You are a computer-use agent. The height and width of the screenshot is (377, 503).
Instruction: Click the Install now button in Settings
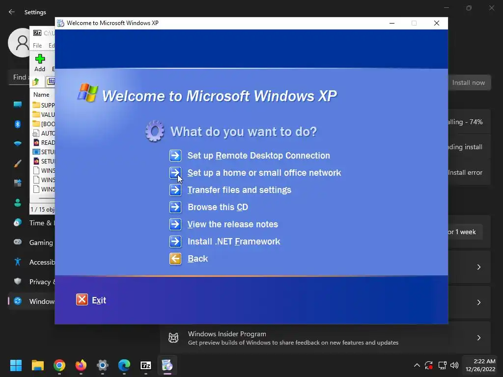tap(469, 82)
